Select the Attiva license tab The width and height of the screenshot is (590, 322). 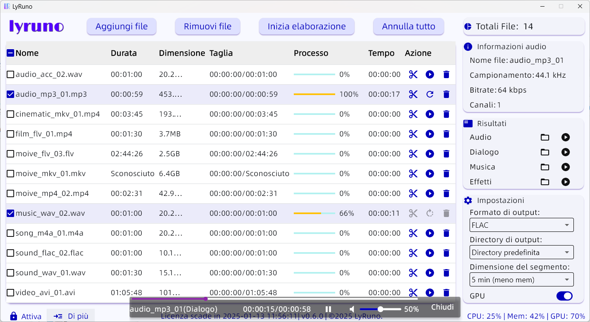pyautogui.click(x=26, y=316)
